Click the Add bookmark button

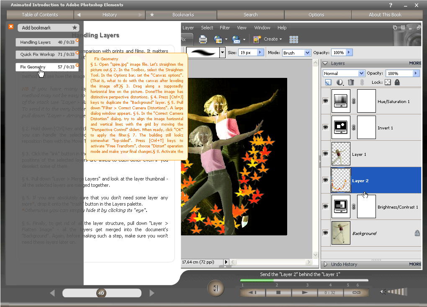coord(47,27)
